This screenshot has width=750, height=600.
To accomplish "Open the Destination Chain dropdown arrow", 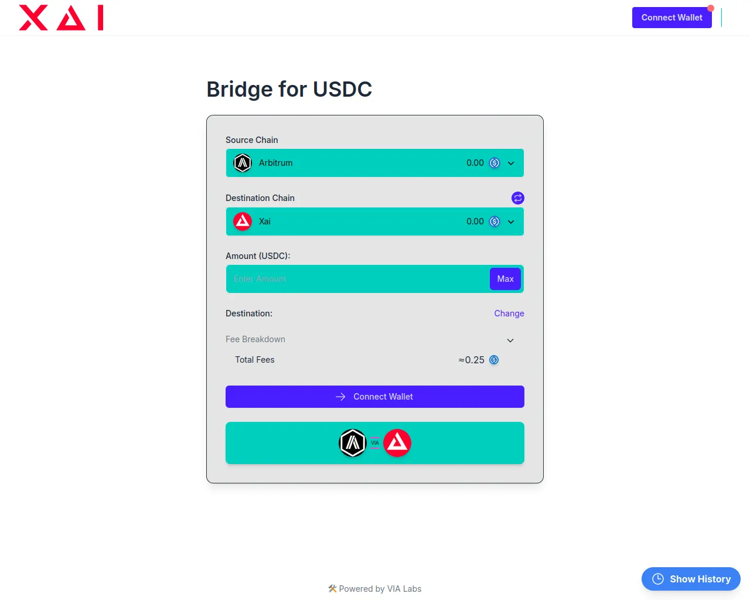I will pos(511,222).
